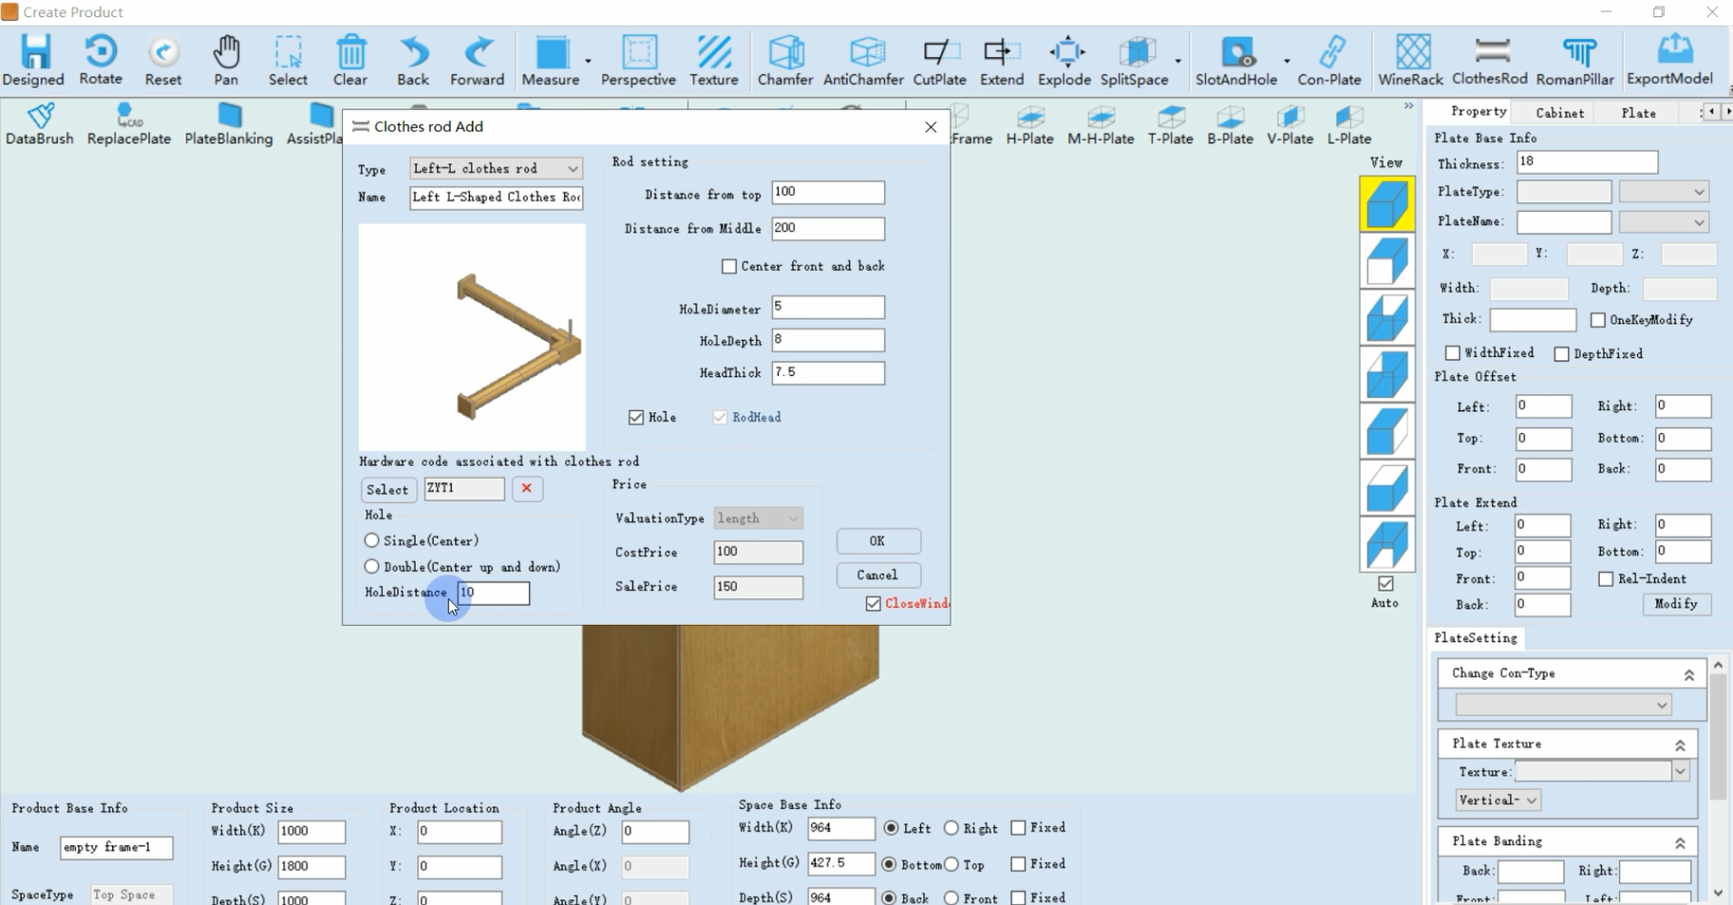Click the Designed save icon

[34, 60]
